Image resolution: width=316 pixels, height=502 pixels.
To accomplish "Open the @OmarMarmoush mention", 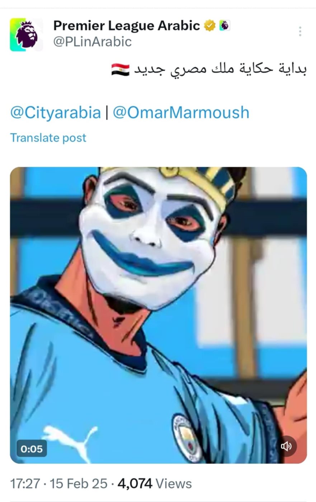I will click(181, 113).
